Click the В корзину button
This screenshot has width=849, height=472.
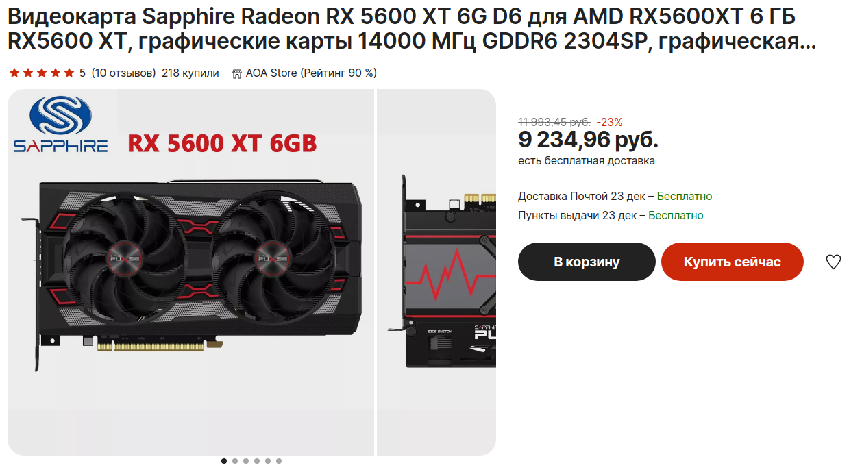tap(587, 262)
